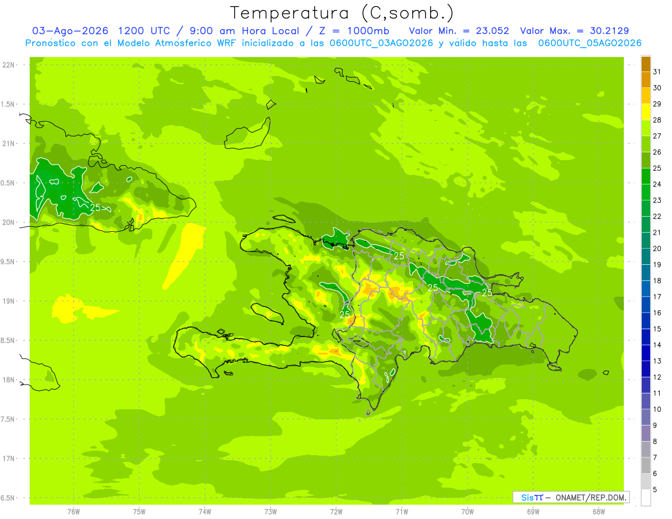Click the yellow 28–29 swatch on color scale
The image size is (672, 519).
(x=646, y=112)
